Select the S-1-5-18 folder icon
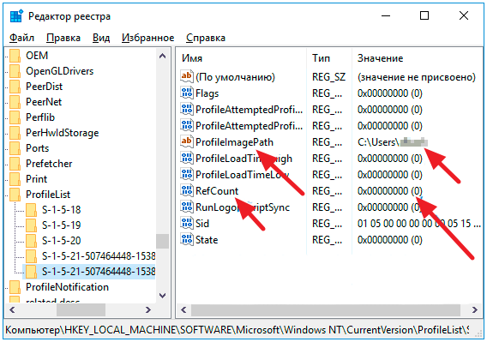Viewport: 487px width, 342px height. (31, 210)
